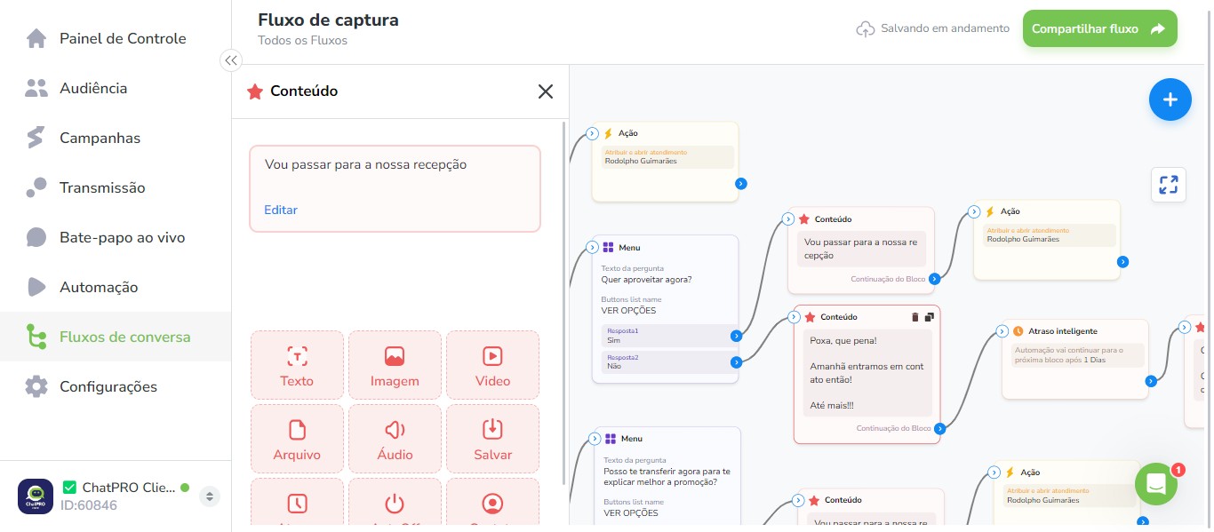The height and width of the screenshot is (532, 1214).
Task: Duplicate the selected Conteúdo node via copy icon
Action: click(930, 317)
